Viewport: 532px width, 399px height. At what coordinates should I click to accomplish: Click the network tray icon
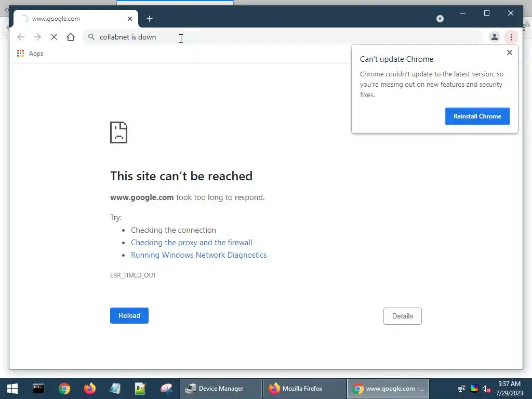(462, 389)
